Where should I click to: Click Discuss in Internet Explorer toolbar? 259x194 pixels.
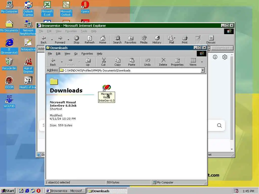[x=211, y=40]
